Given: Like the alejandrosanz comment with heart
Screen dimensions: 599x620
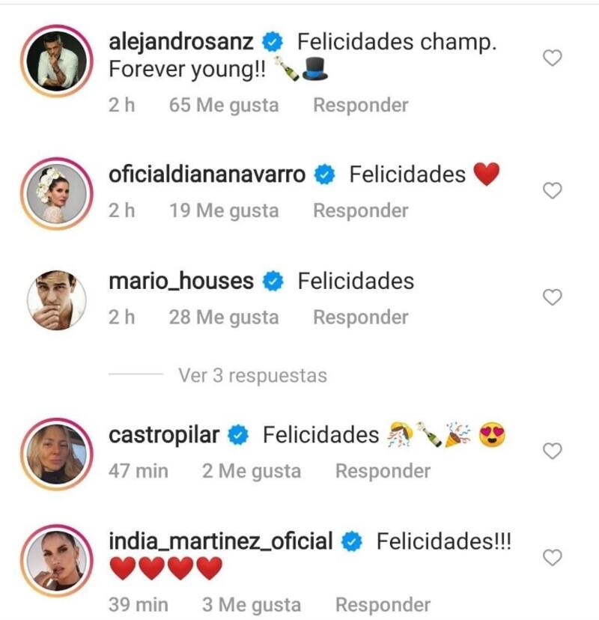Looking at the screenshot, I should coord(552,58).
